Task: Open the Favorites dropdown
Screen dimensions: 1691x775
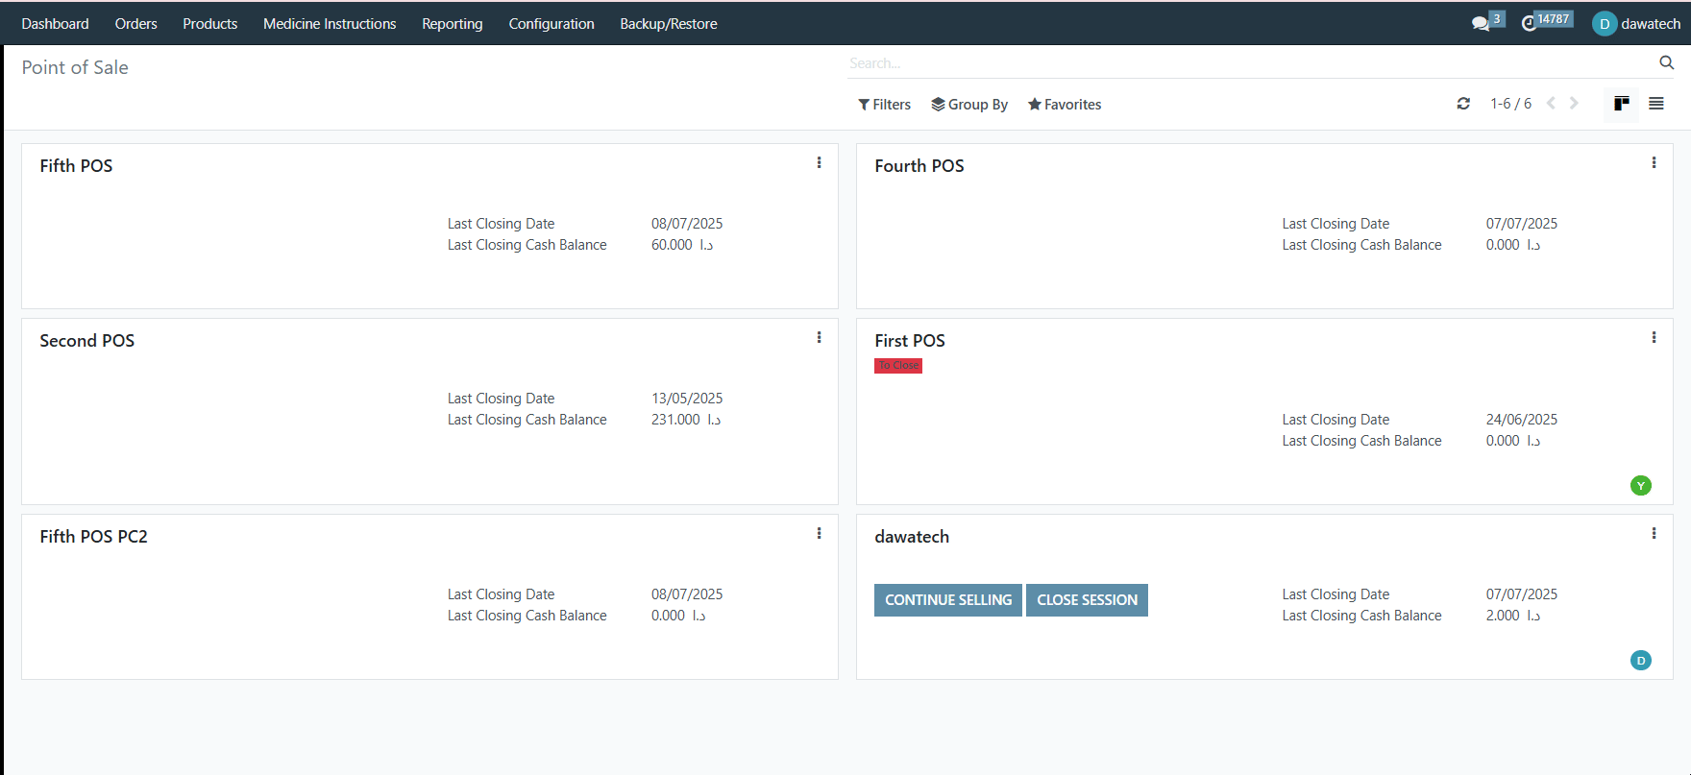Action: coord(1065,105)
